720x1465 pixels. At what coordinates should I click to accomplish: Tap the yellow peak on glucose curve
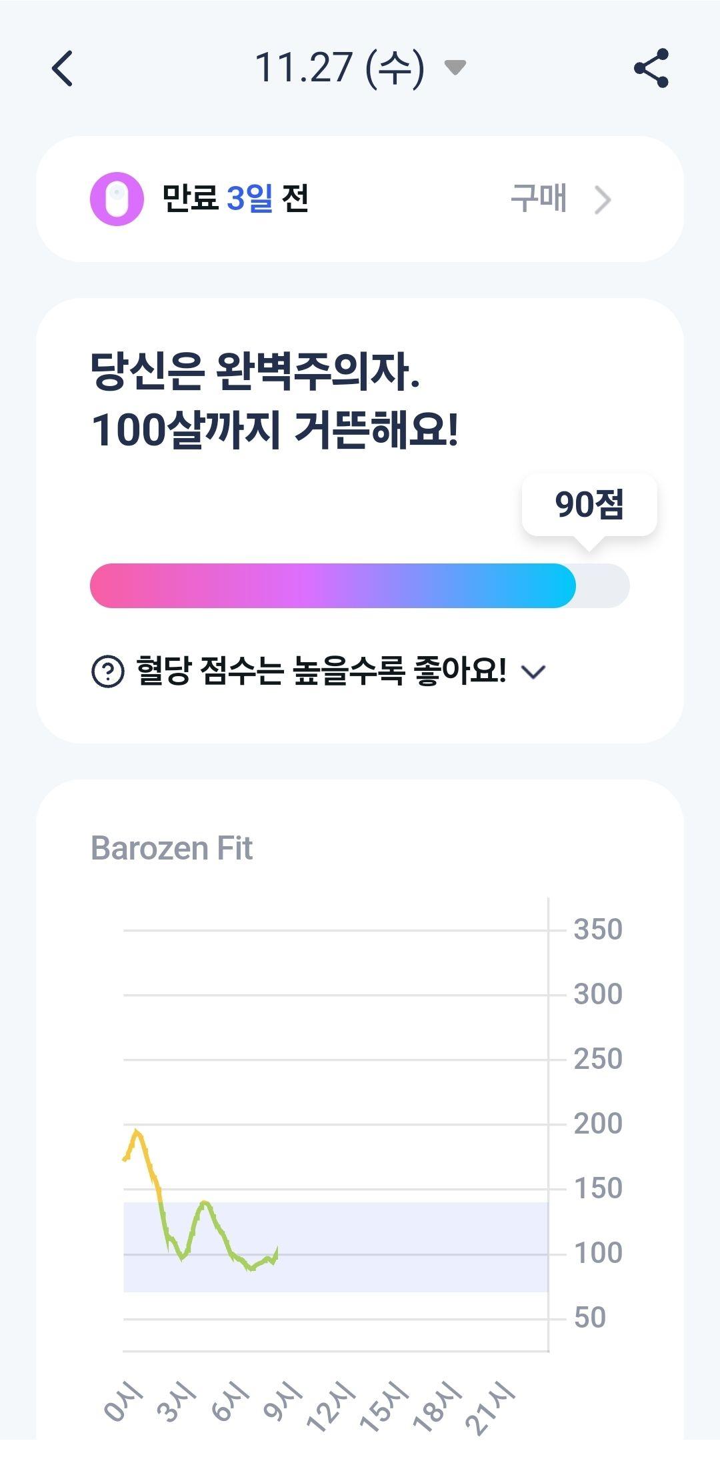(136, 1131)
